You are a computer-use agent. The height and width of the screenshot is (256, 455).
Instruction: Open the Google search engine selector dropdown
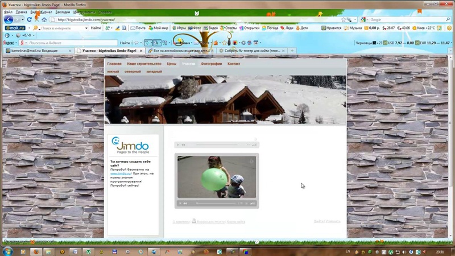click(x=367, y=19)
